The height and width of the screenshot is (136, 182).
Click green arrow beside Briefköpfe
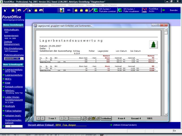[x=3, y=106]
